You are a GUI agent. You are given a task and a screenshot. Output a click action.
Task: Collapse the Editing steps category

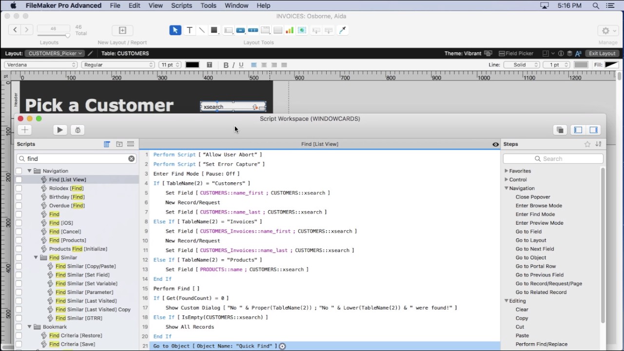pyautogui.click(x=506, y=301)
